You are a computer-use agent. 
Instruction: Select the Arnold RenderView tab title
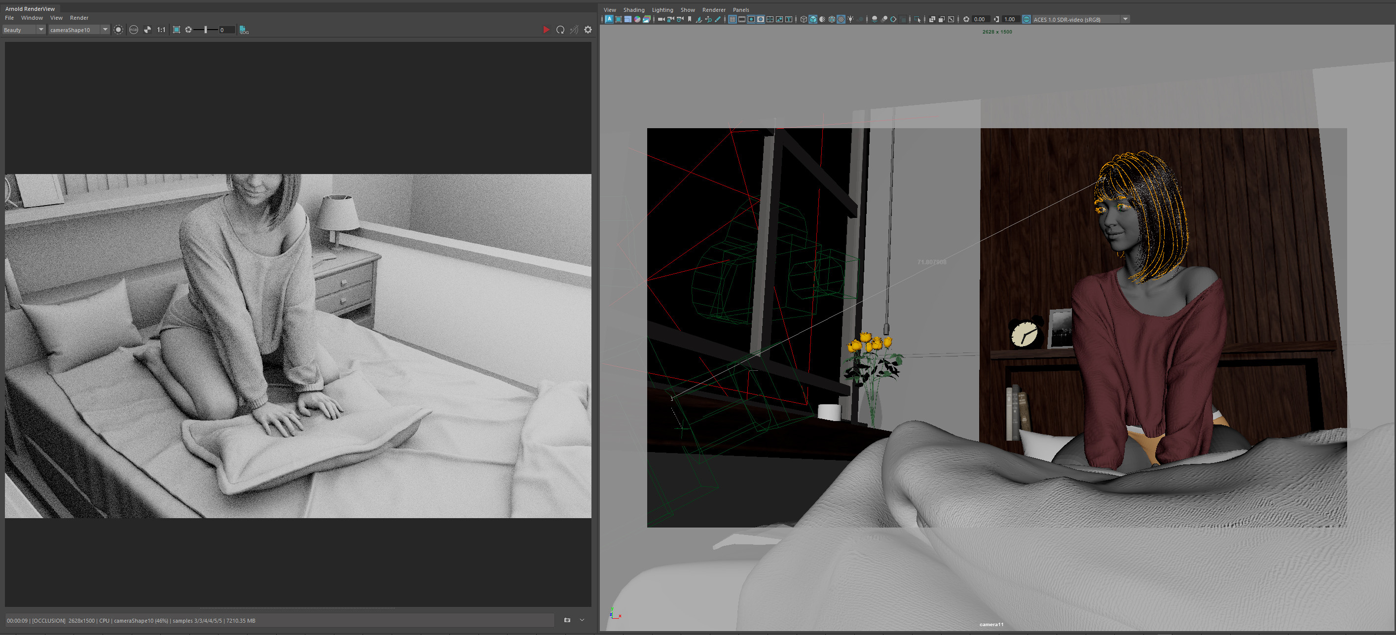30,9
